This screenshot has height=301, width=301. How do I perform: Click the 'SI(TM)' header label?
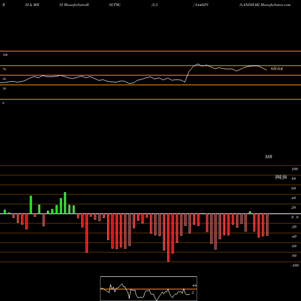[x=114, y=5]
